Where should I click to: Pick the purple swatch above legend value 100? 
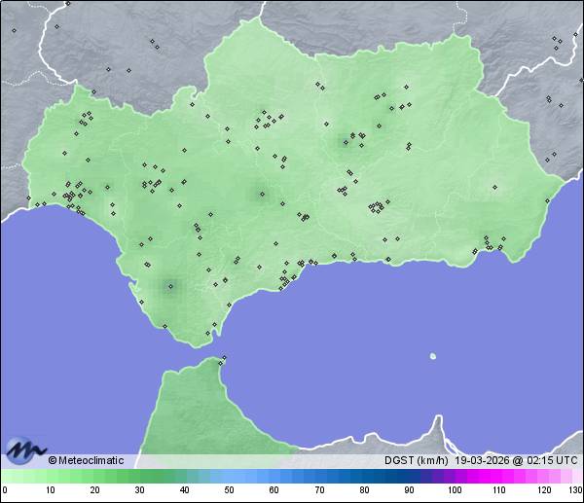click(453, 476)
